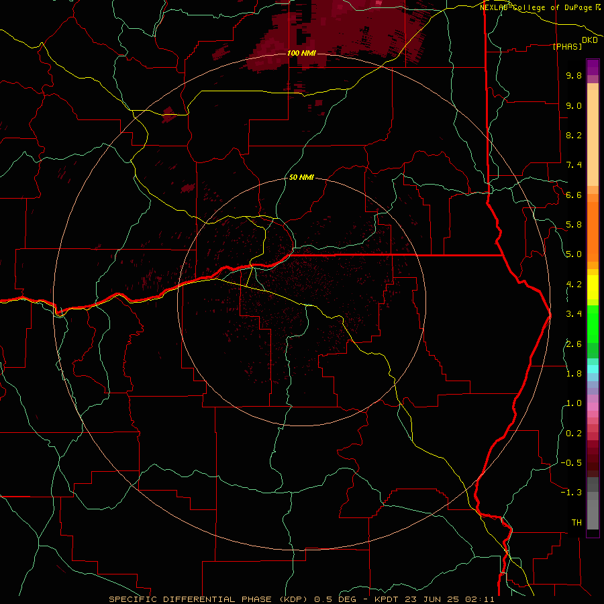Click the 23 JUN 25 02:11 timestamp

[x=450, y=599]
